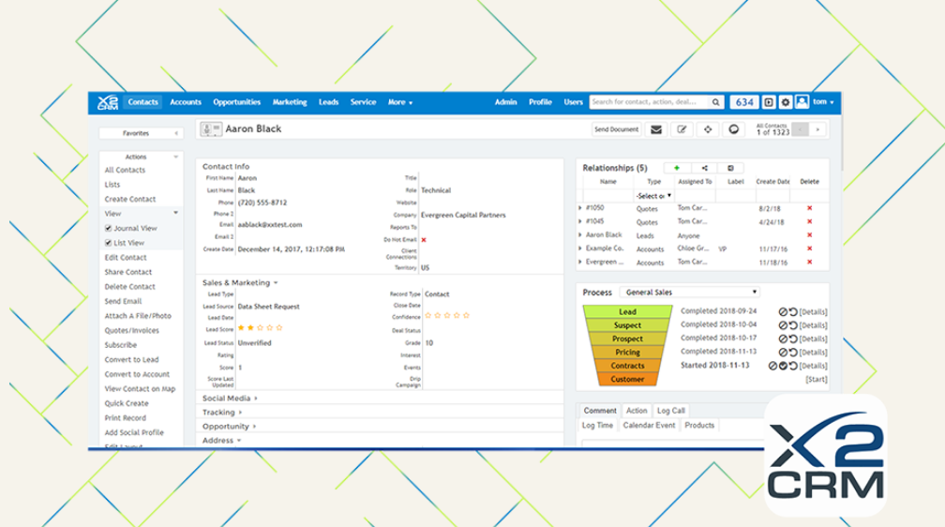Click Start link for Customer stage

(x=816, y=380)
